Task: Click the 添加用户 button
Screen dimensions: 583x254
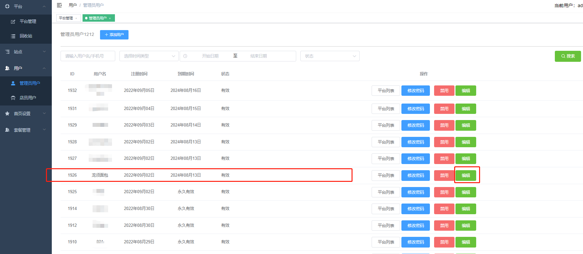Action: pyautogui.click(x=114, y=35)
